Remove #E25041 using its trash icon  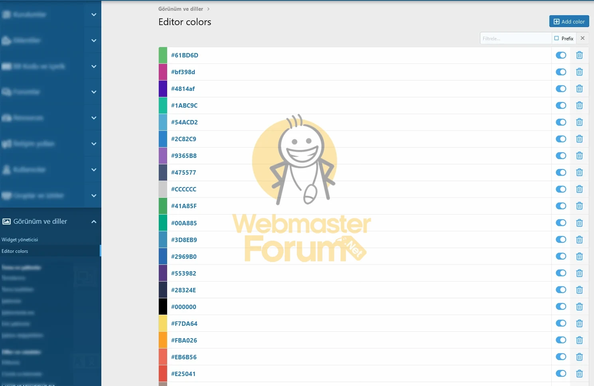tap(579, 374)
